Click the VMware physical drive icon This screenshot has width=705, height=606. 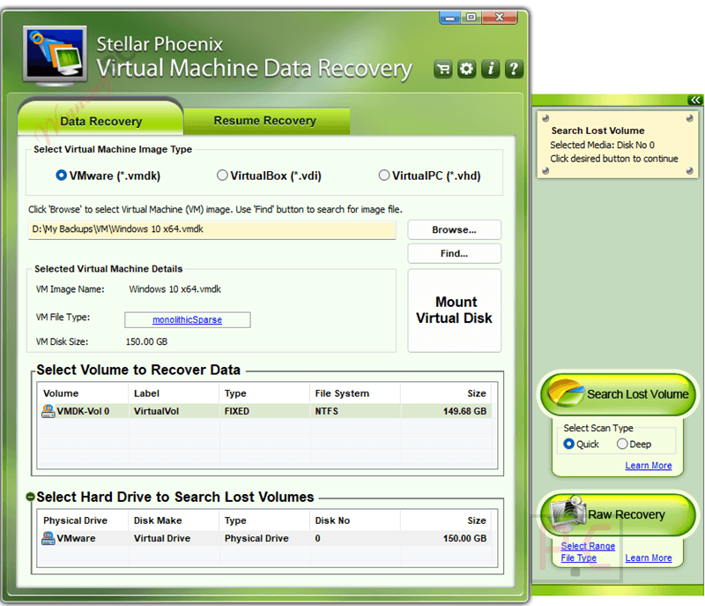(48, 538)
